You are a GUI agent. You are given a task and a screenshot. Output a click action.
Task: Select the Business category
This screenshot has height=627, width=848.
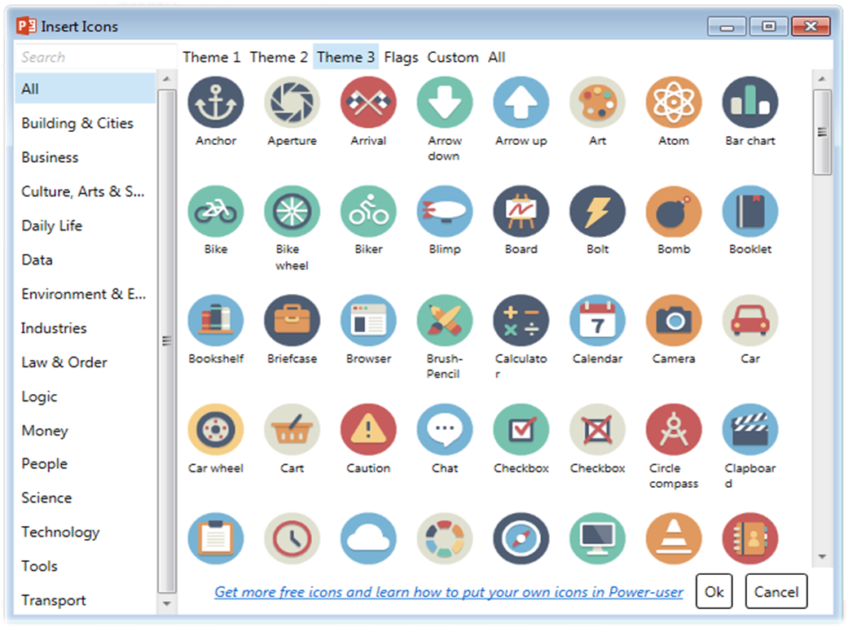[50, 157]
